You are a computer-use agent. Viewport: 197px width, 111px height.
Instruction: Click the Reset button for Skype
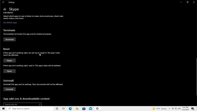pyautogui.click(x=10, y=71)
